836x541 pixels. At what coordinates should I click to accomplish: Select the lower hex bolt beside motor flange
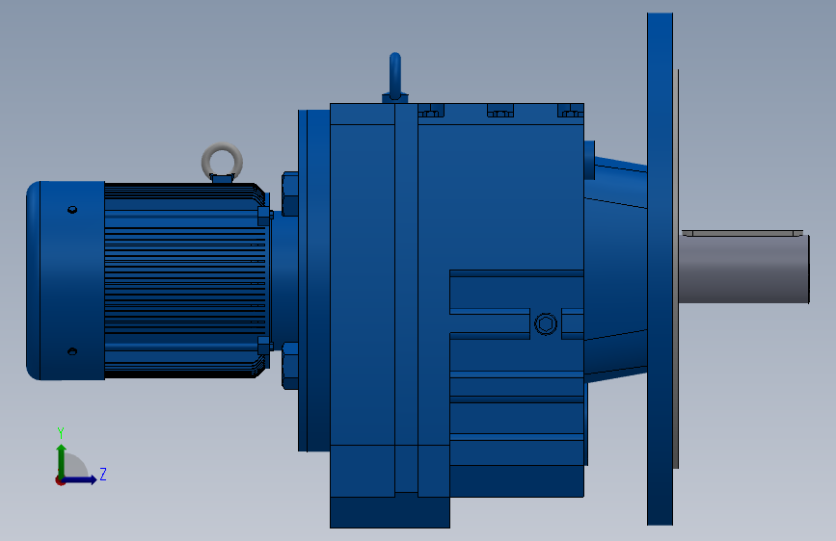click(x=289, y=366)
